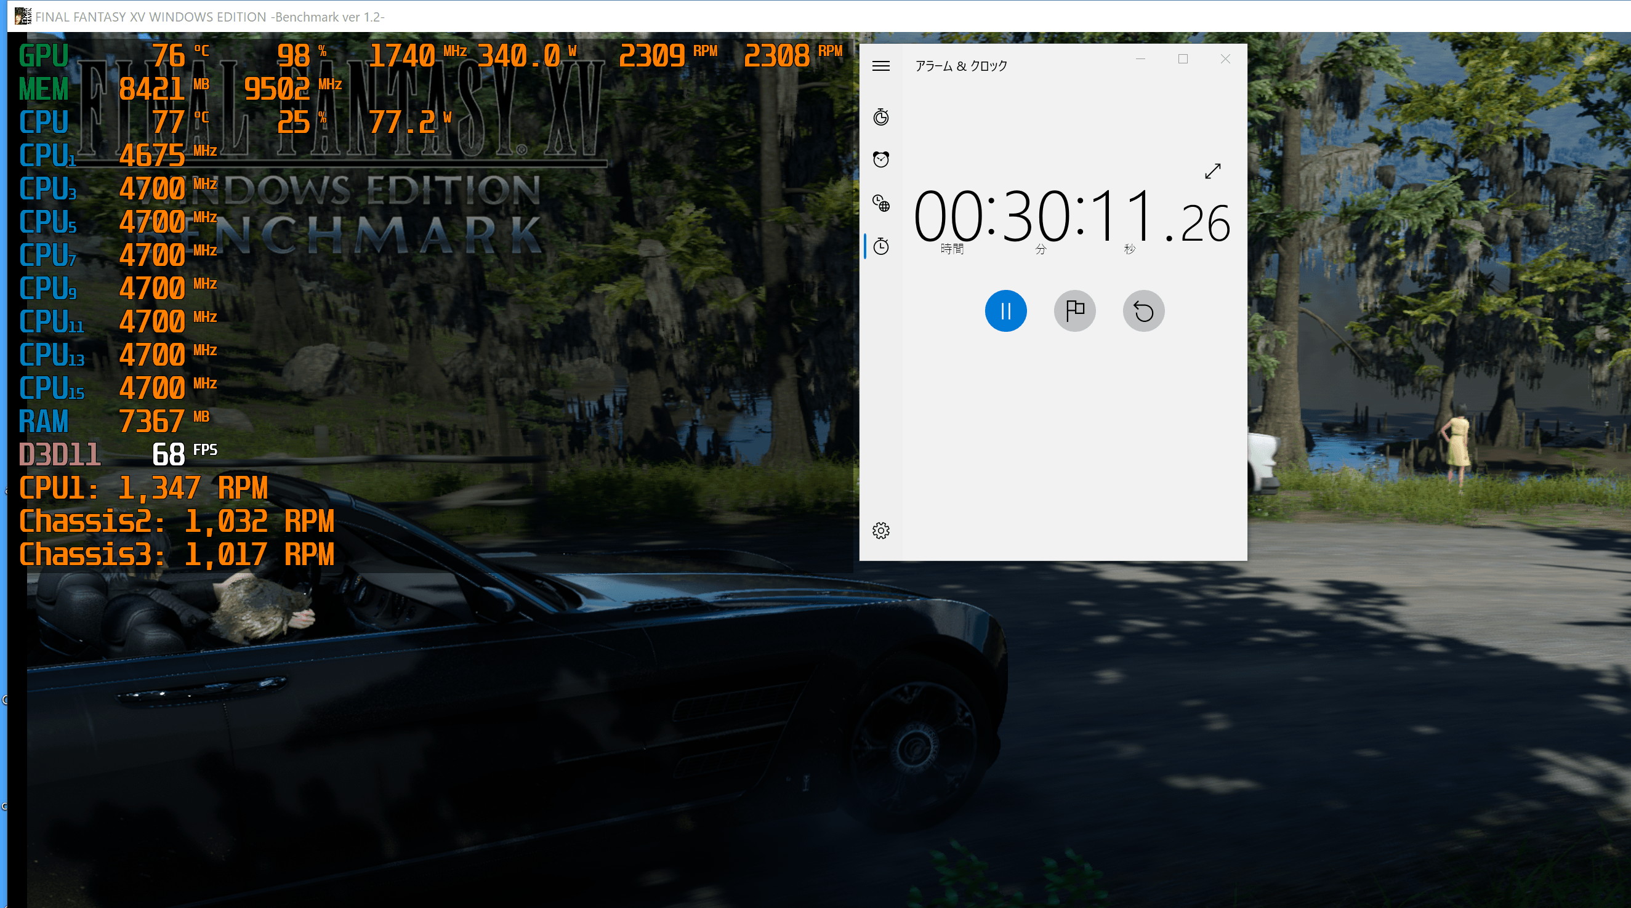Pause the running stopwatch
The height and width of the screenshot is (908, 1631).
pos(1005,311)
